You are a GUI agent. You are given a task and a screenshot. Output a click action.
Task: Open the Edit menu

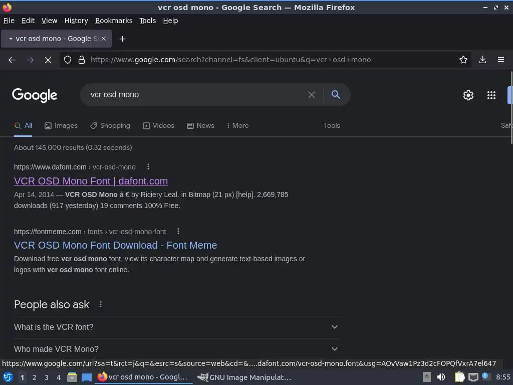[28, 21]
